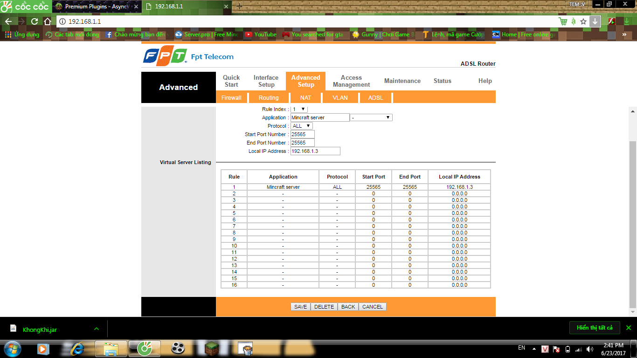
Task: Reload the router page
Action: [x=35, y=21]
